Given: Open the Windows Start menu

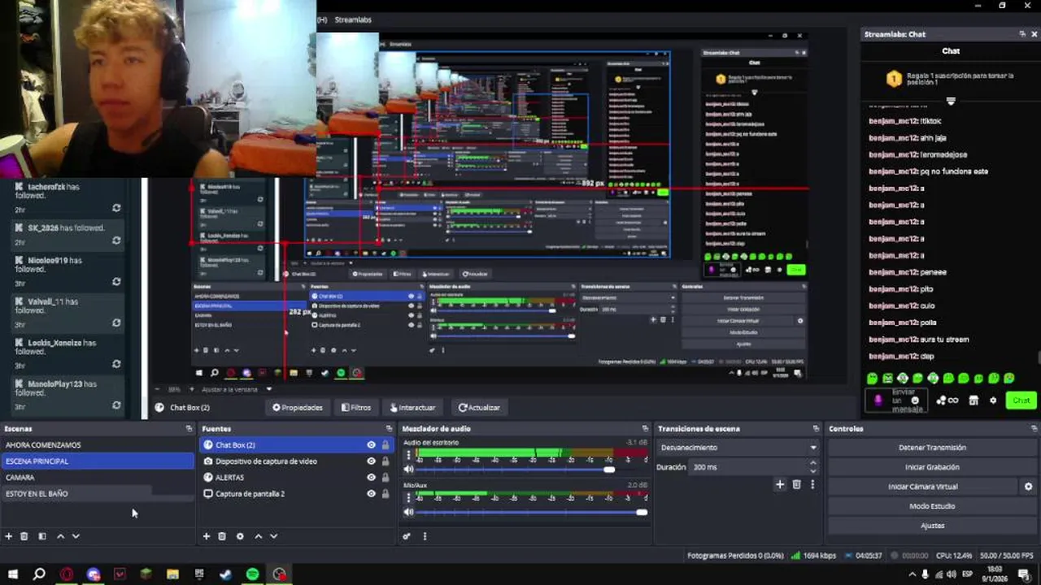Looking at the screenshot, I should pyautogui.click(x=12, y=574).
